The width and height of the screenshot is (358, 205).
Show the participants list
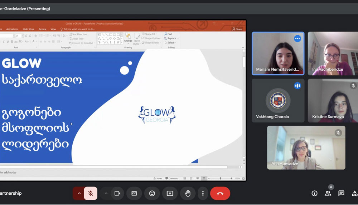pos(328,193)
